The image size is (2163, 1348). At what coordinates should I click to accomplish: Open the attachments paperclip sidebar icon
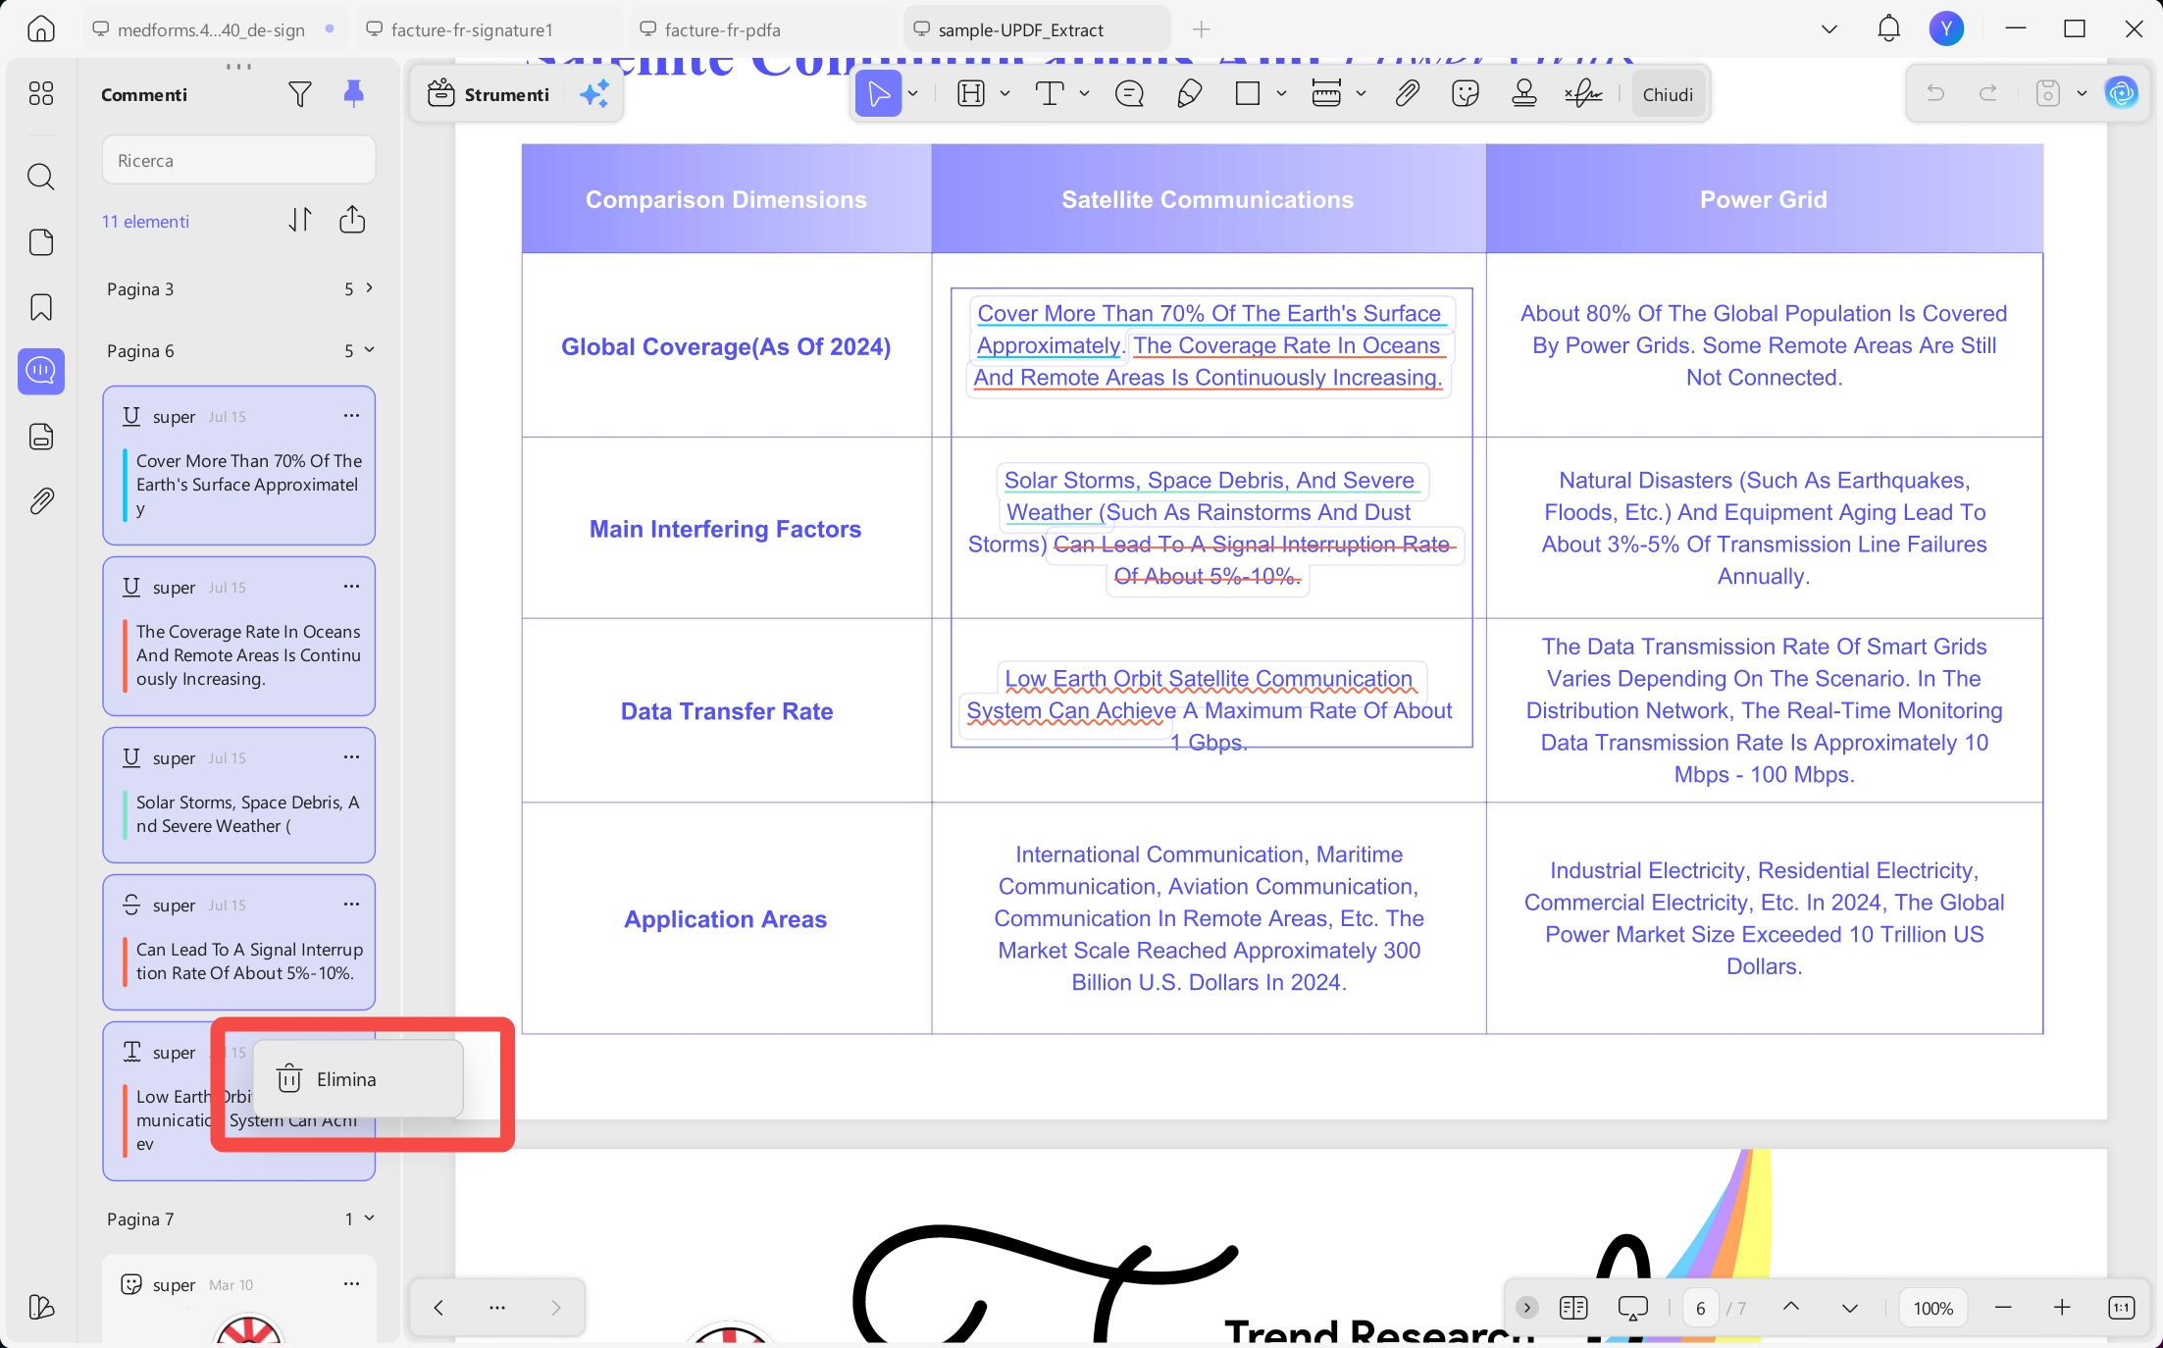[40, 501]
